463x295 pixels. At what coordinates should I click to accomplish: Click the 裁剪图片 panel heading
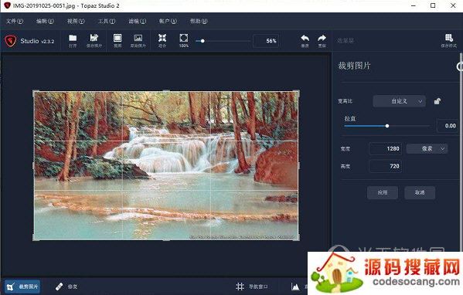pyautogui.click(x=354, y=66)
